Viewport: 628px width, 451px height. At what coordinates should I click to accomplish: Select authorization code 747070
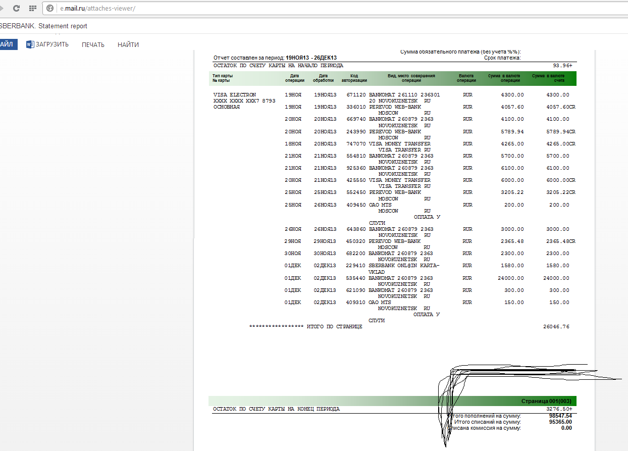pos(356,144)
